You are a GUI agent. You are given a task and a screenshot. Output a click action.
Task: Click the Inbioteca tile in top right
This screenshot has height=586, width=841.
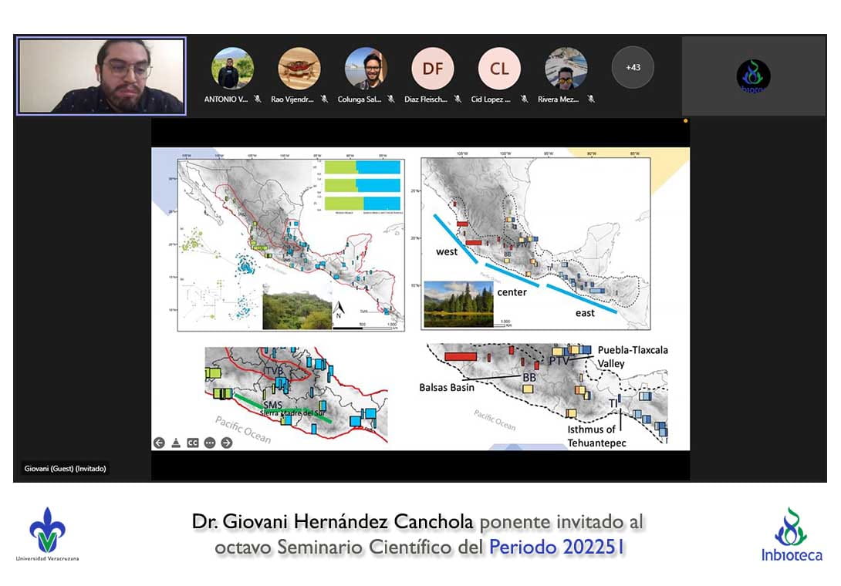click(x=753, y=76)
